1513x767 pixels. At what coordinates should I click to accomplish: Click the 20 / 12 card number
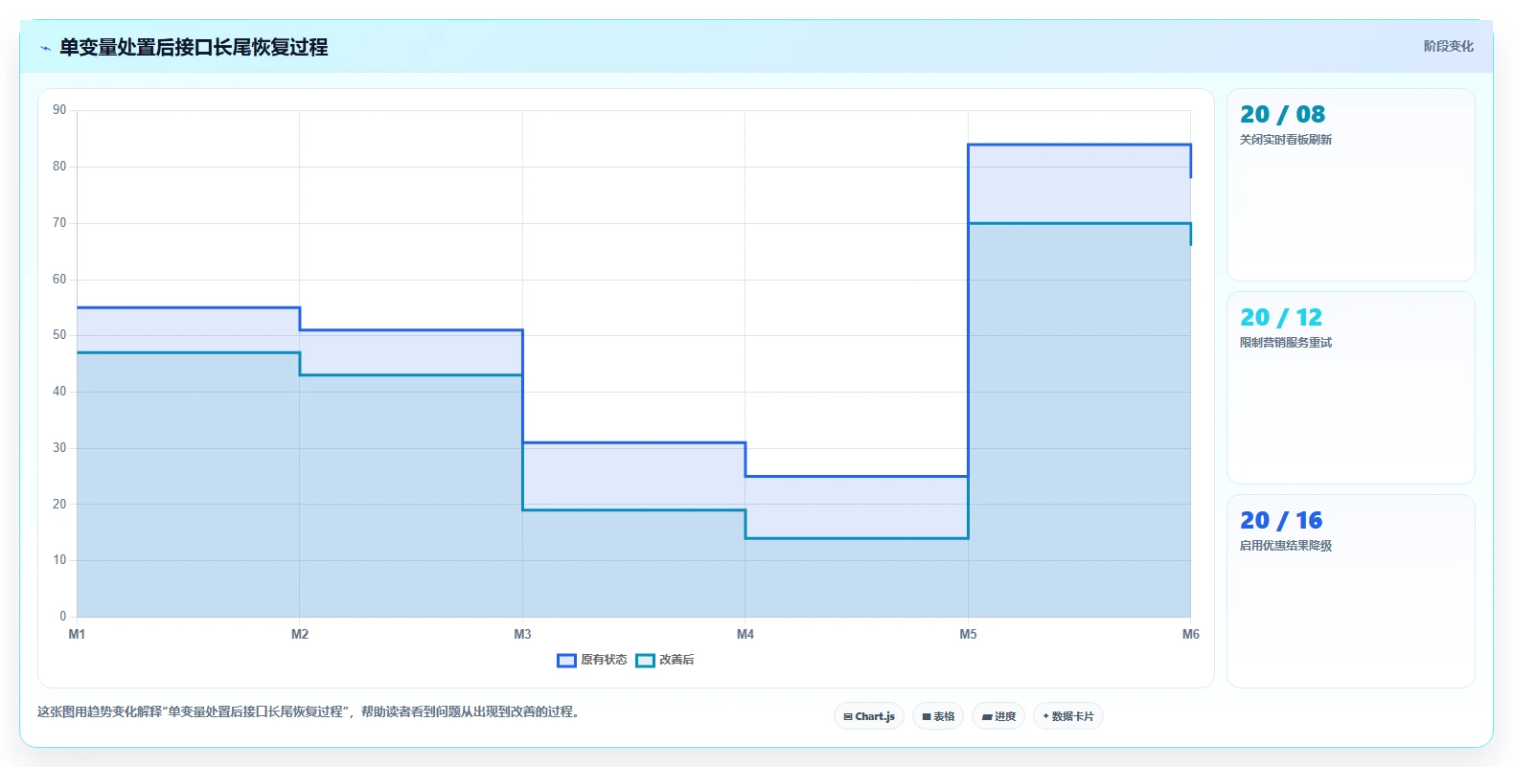(x=1281, y=317)
